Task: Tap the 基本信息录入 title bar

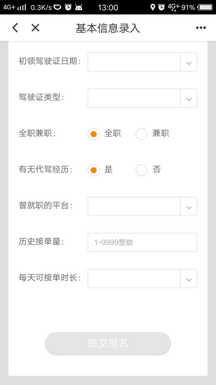Action: (108, 27)
